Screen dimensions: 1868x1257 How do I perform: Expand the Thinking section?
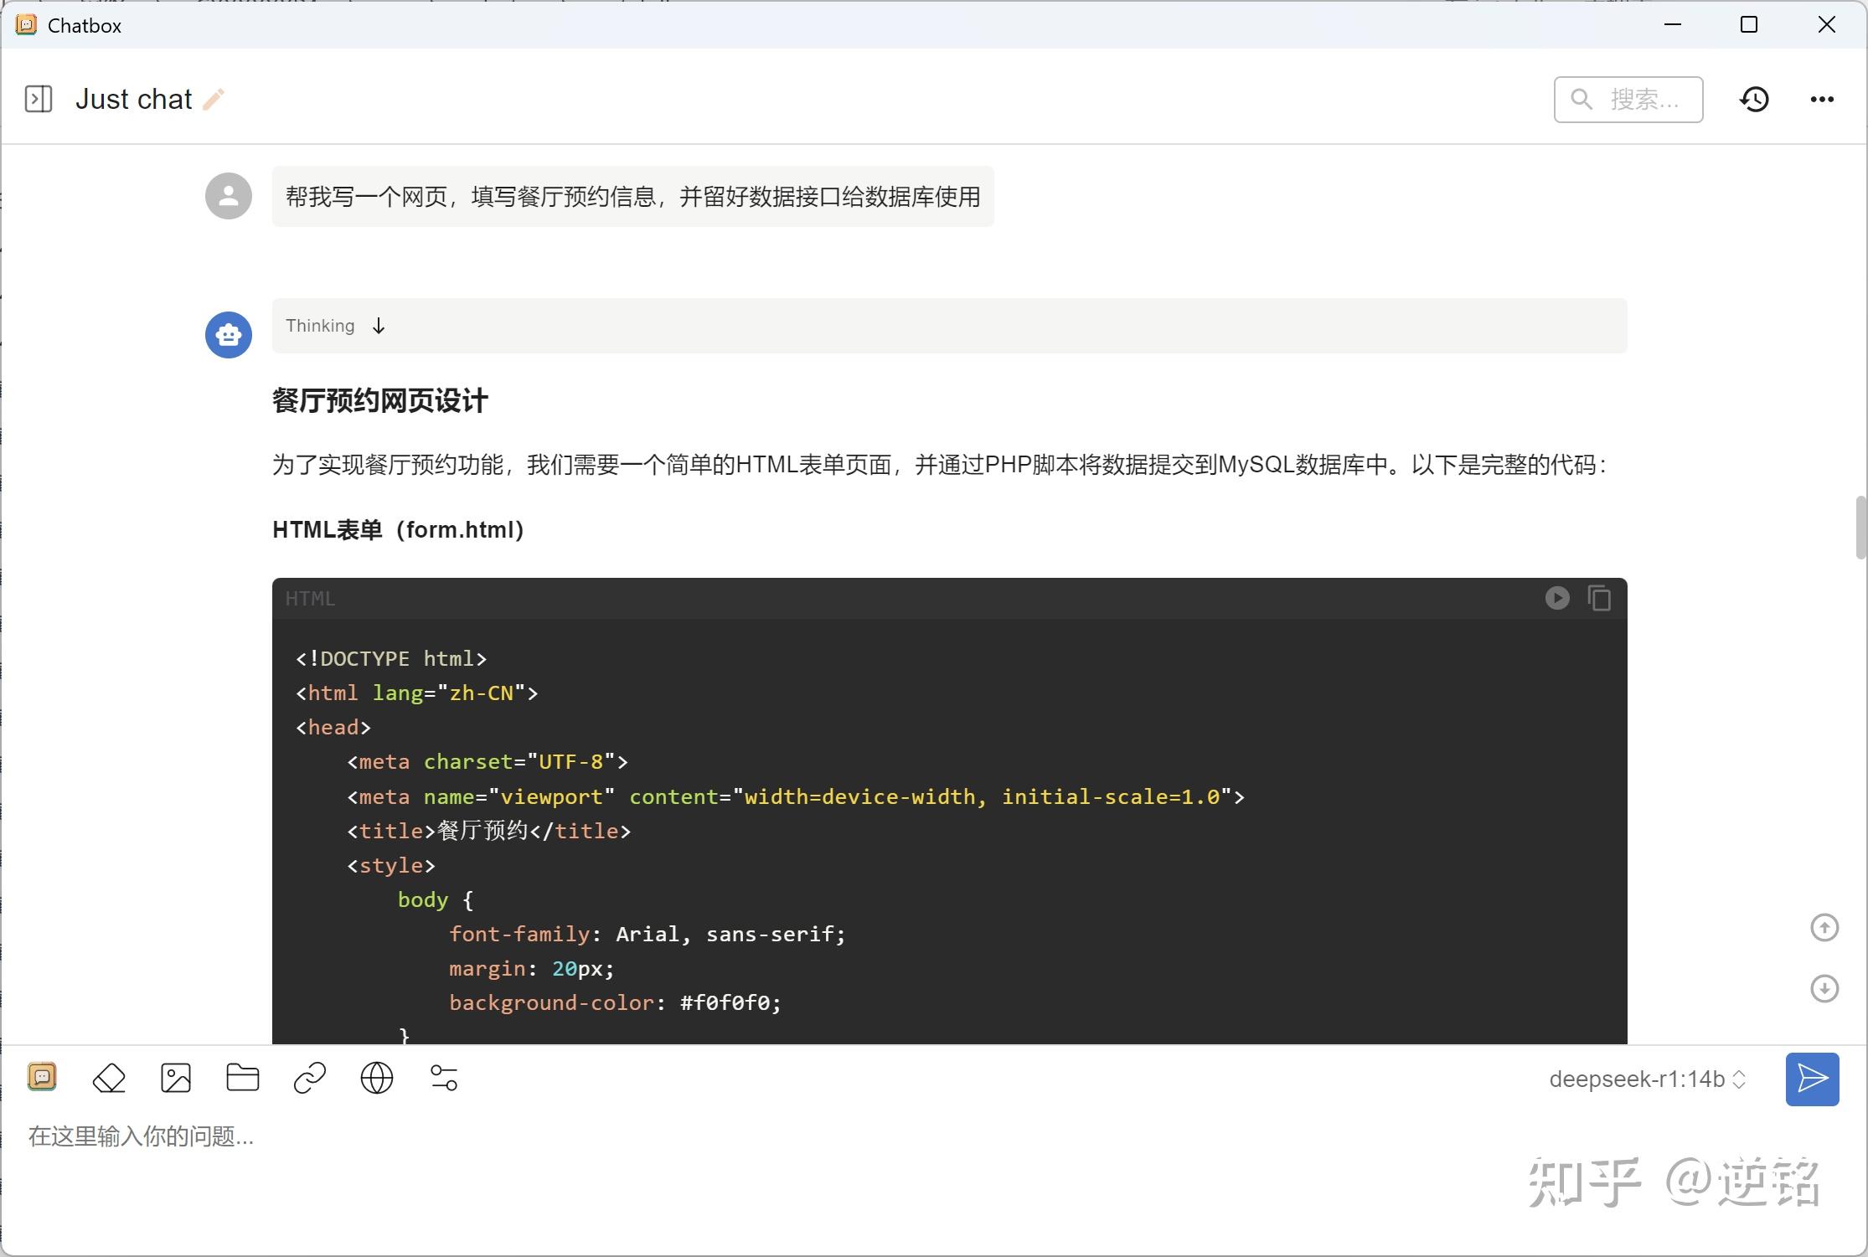coord(335,326)
